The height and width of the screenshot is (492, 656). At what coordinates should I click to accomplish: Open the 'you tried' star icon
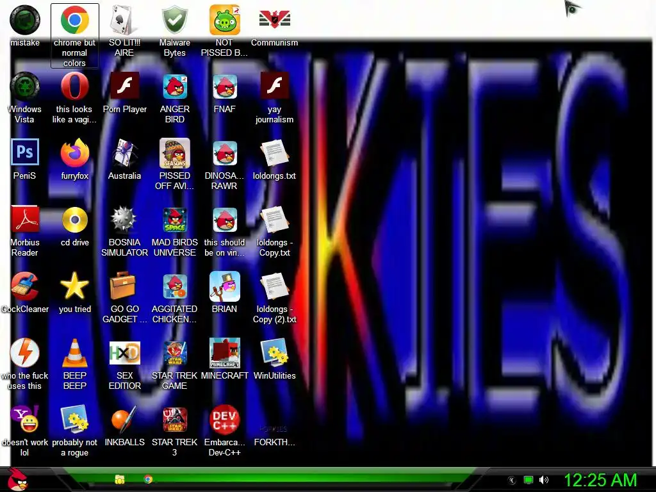[x=74, y=285]
